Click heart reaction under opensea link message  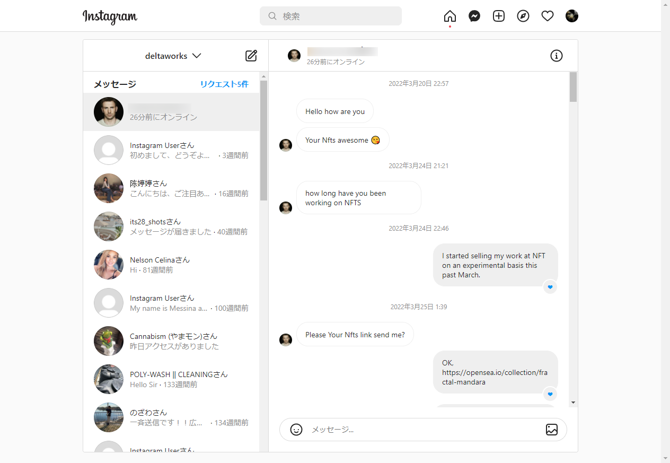pos(550,394)
